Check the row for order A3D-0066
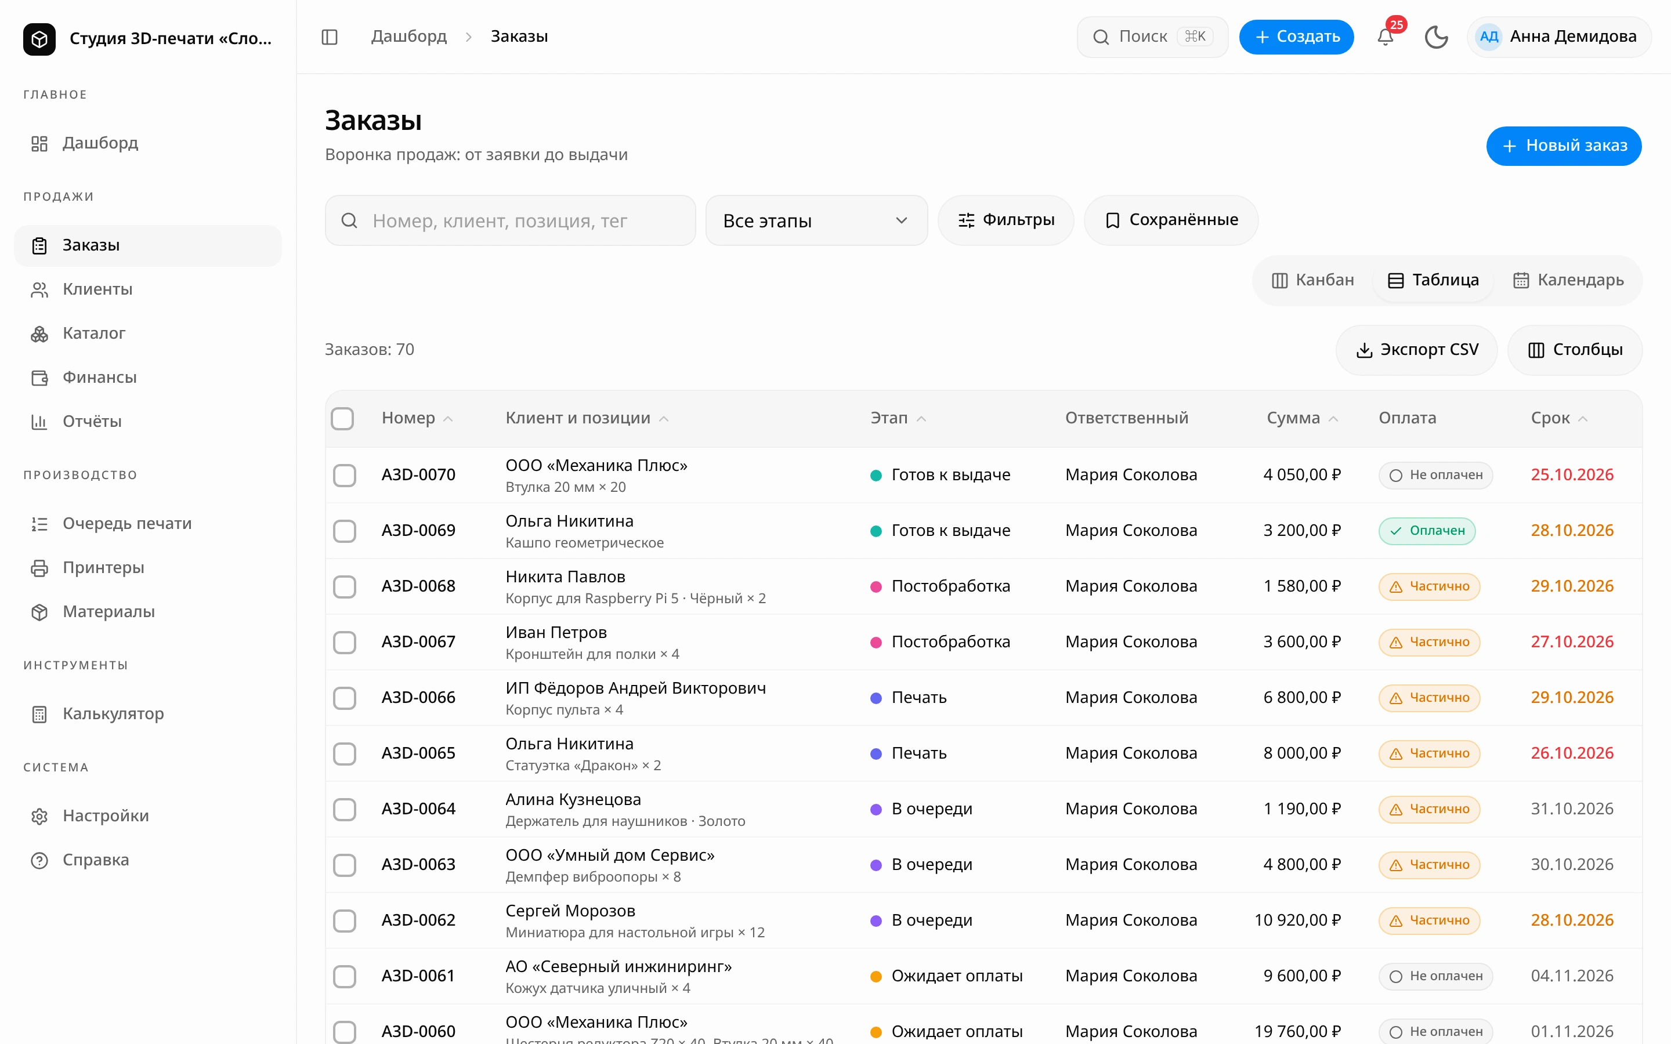Viewport: 1671px width, 1044px height. pos(345,698)
